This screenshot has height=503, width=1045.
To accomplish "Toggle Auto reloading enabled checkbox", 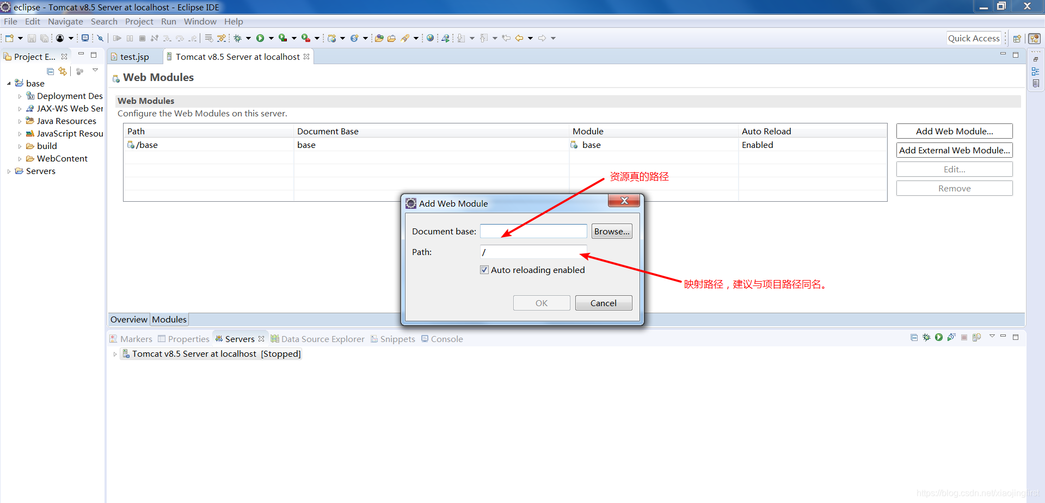I will (x=484, y=270).
